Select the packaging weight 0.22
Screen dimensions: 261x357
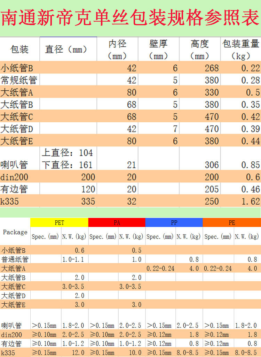(251, 68)
